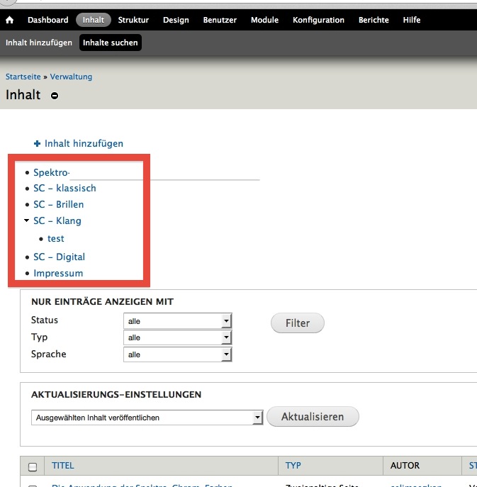
Task: Open the Struktur menu
Action: tap(133, 21)
